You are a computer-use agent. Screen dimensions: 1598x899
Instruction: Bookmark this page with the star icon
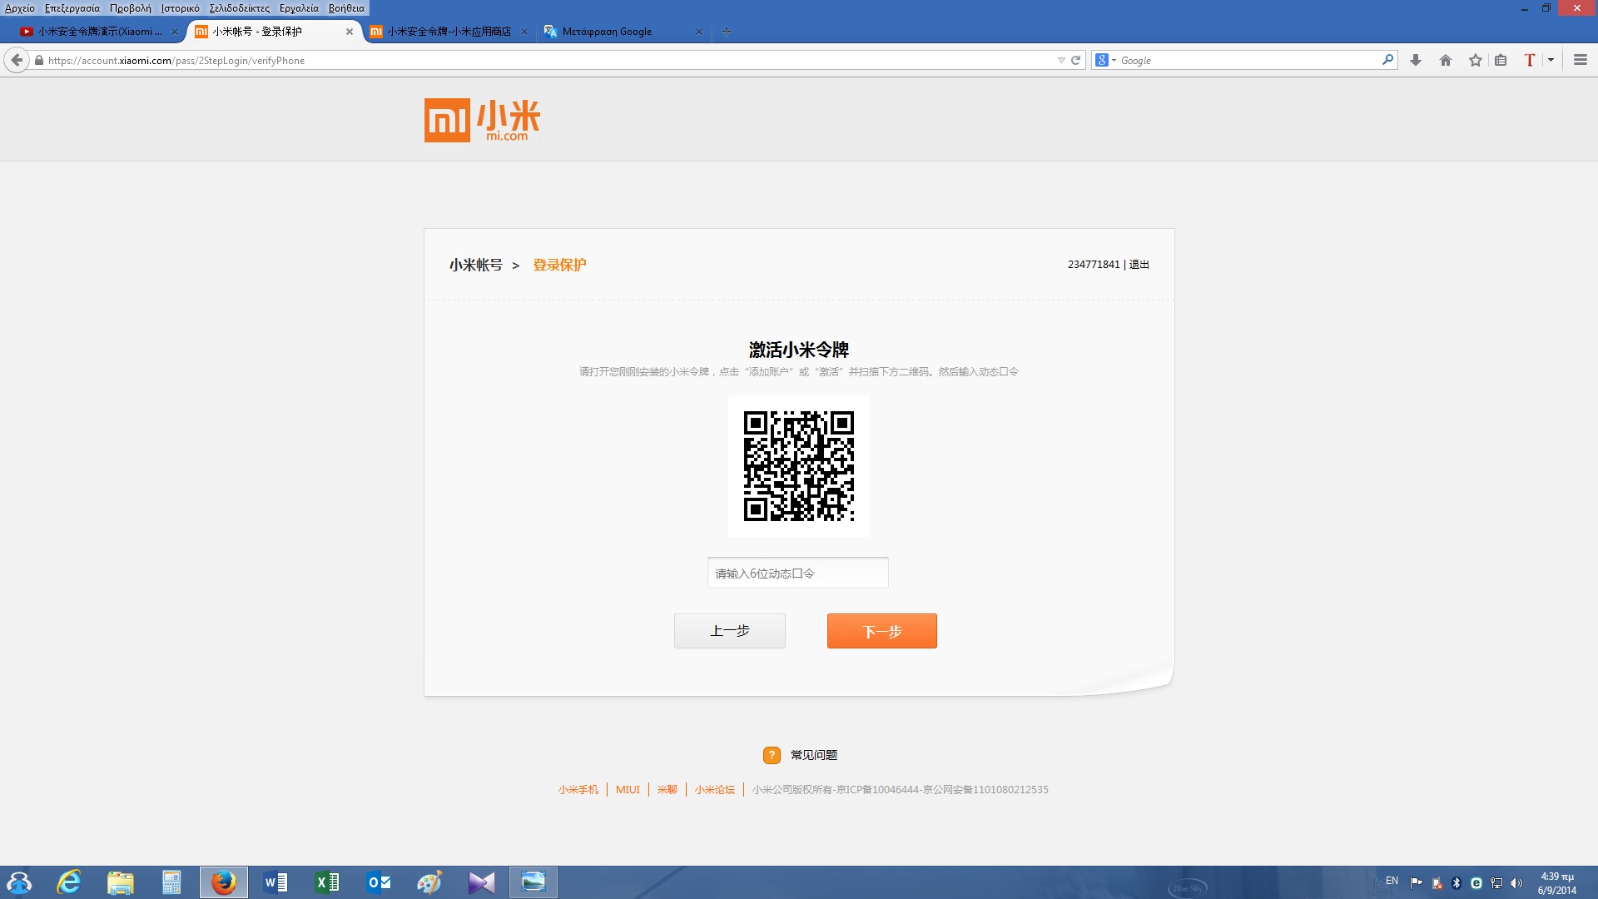1475,60
